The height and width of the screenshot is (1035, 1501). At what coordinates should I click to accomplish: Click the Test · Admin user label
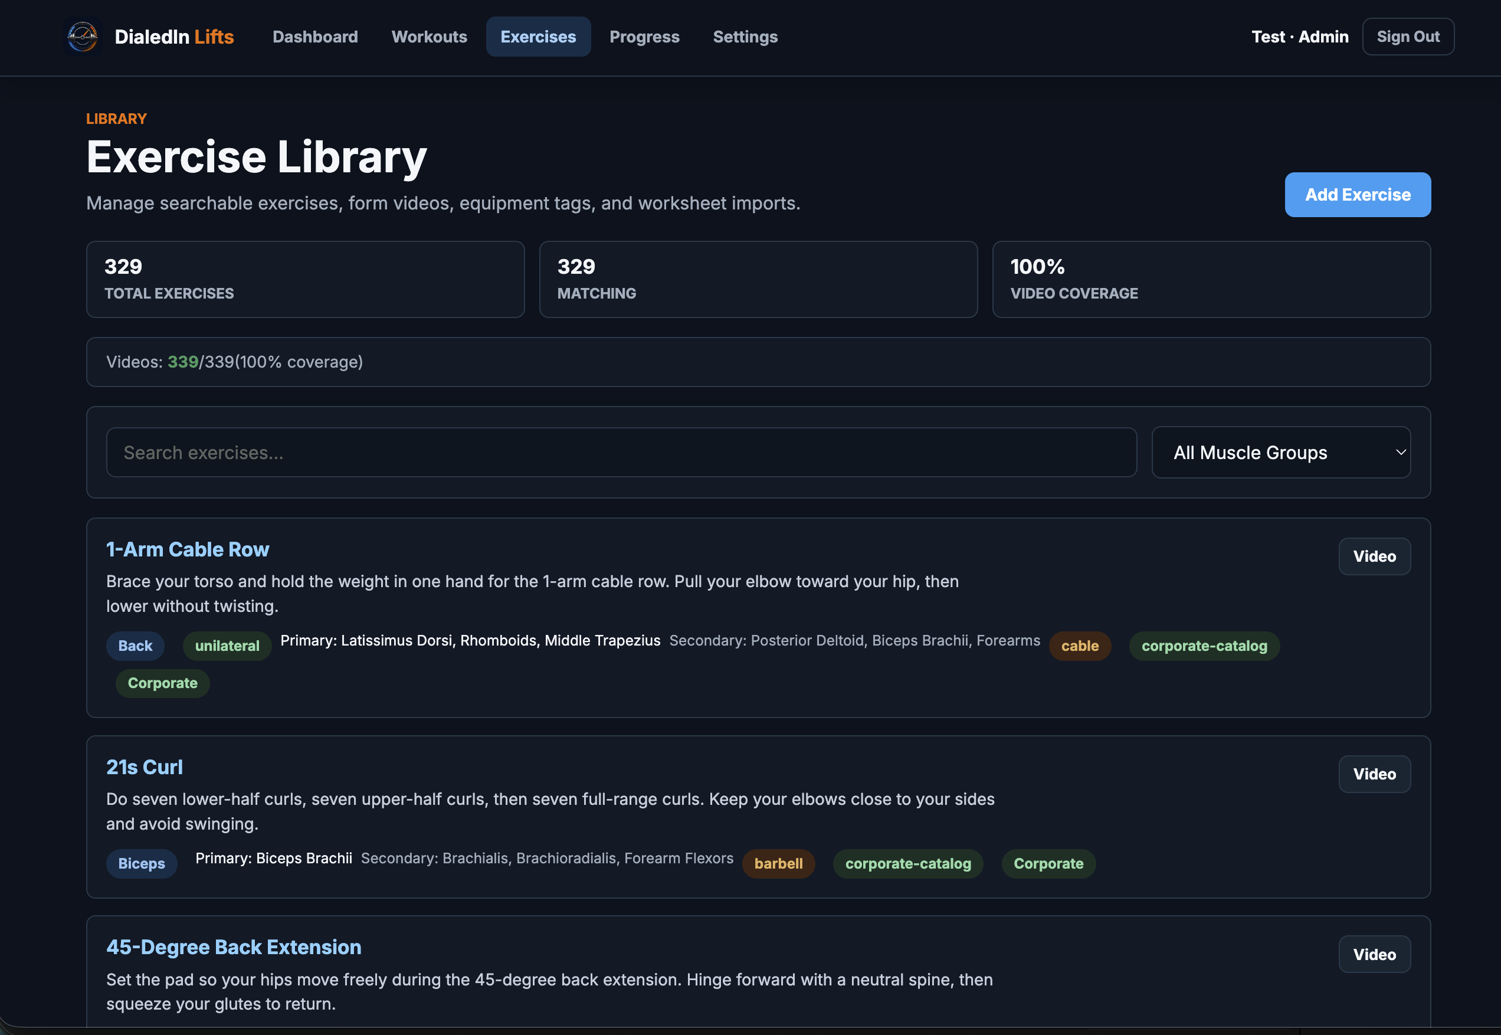(x=1299, y=37)
